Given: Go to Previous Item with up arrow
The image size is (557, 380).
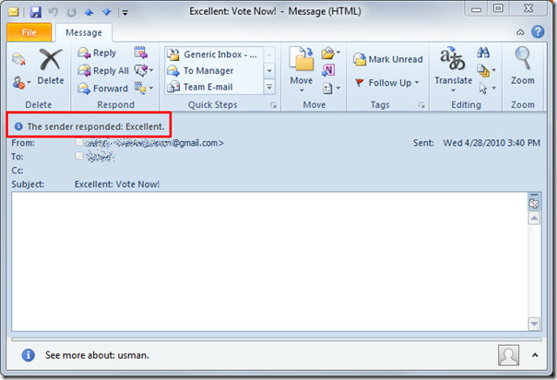Looking at the screenshot, I should [x=89, y=12].
